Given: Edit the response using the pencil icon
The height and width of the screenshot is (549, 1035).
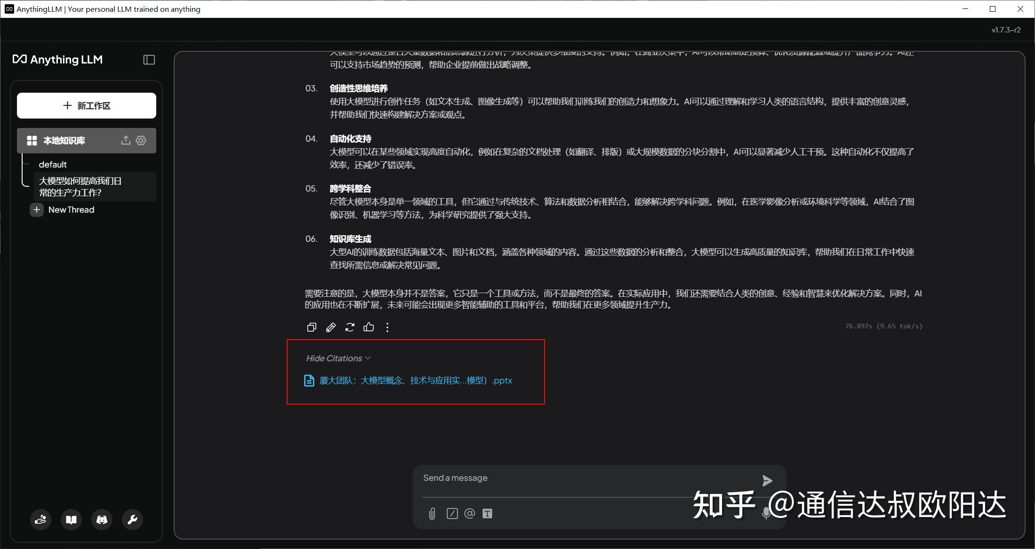Looking at the screenshot, I should click(331, 327).
